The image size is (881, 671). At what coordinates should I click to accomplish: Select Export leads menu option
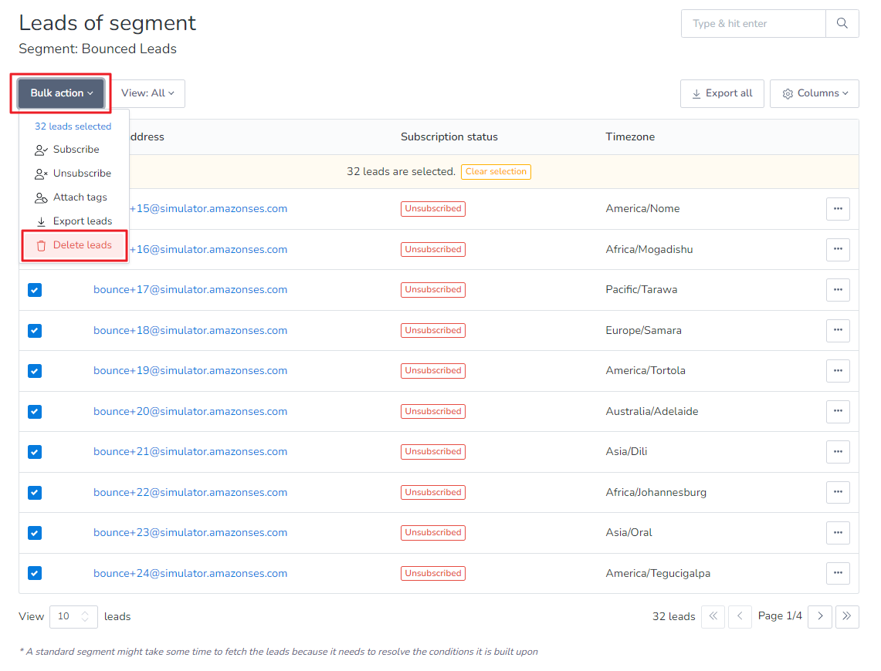[74, 221]
